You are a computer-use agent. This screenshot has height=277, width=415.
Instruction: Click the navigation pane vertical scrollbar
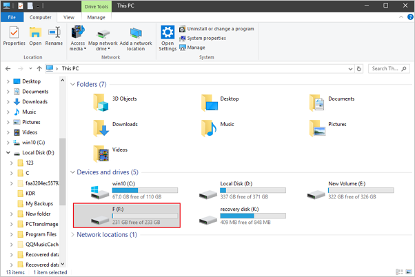tap(63, 172)
